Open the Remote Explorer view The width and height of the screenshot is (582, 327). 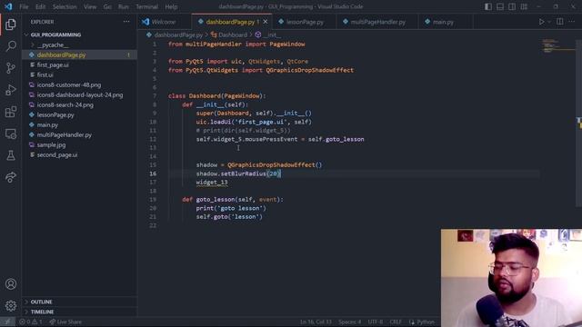11,134
